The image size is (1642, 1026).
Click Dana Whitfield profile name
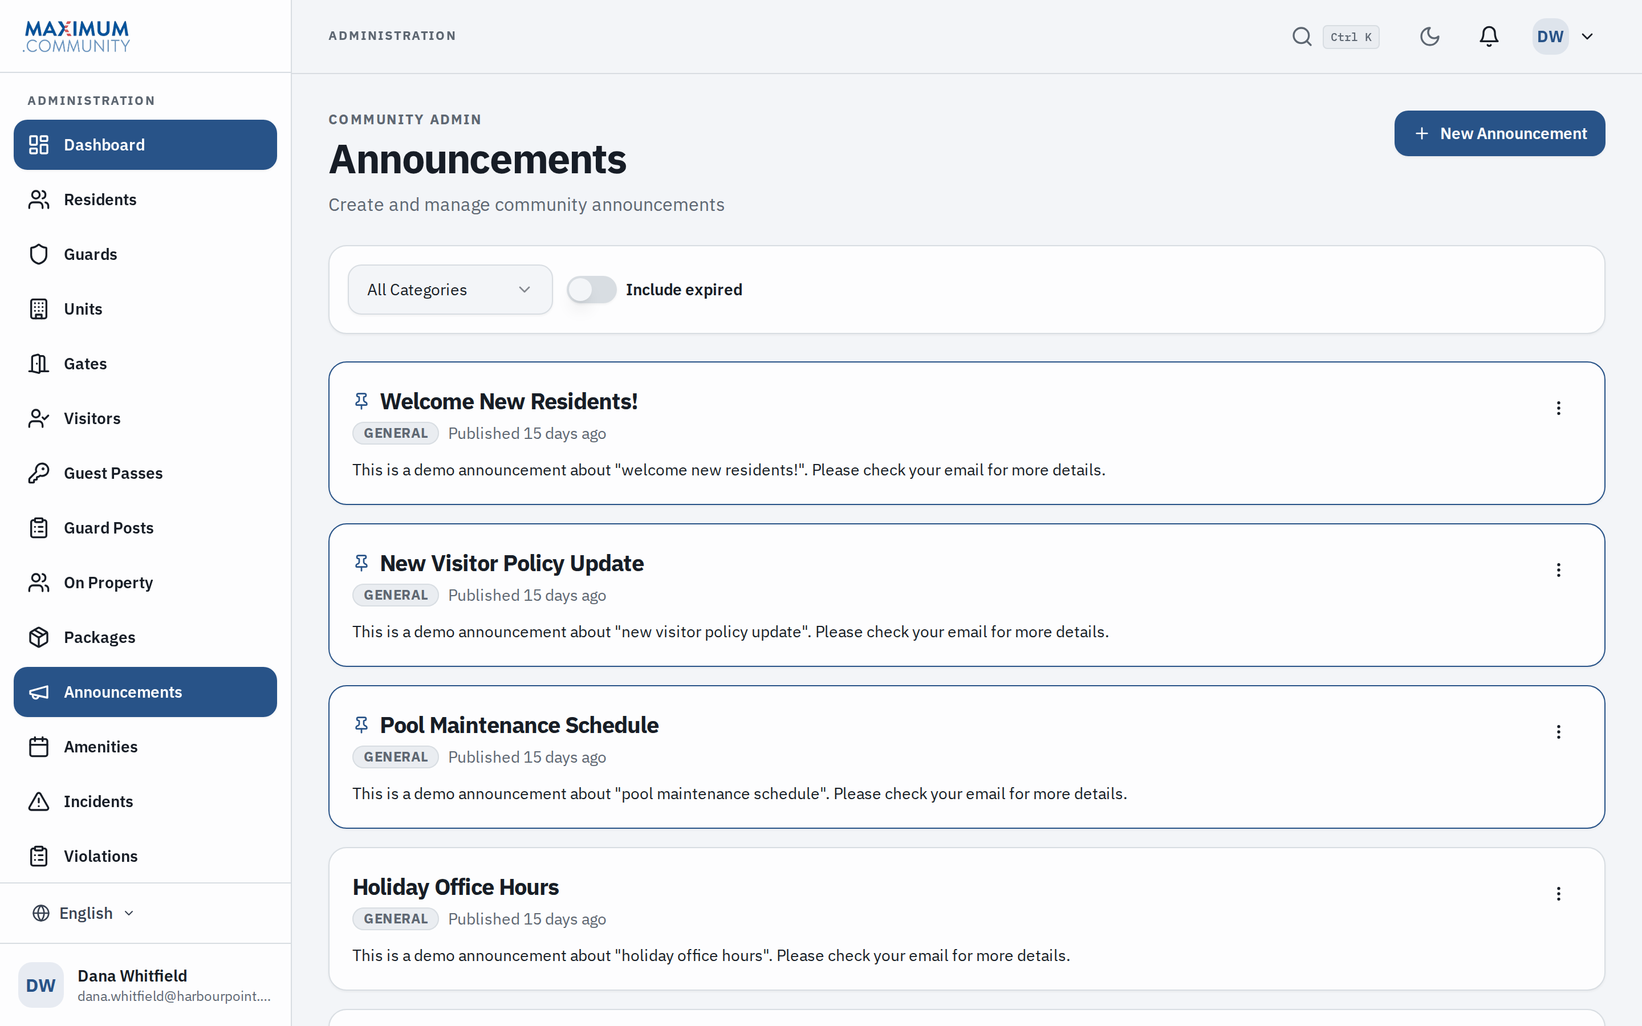pos(132,976)
